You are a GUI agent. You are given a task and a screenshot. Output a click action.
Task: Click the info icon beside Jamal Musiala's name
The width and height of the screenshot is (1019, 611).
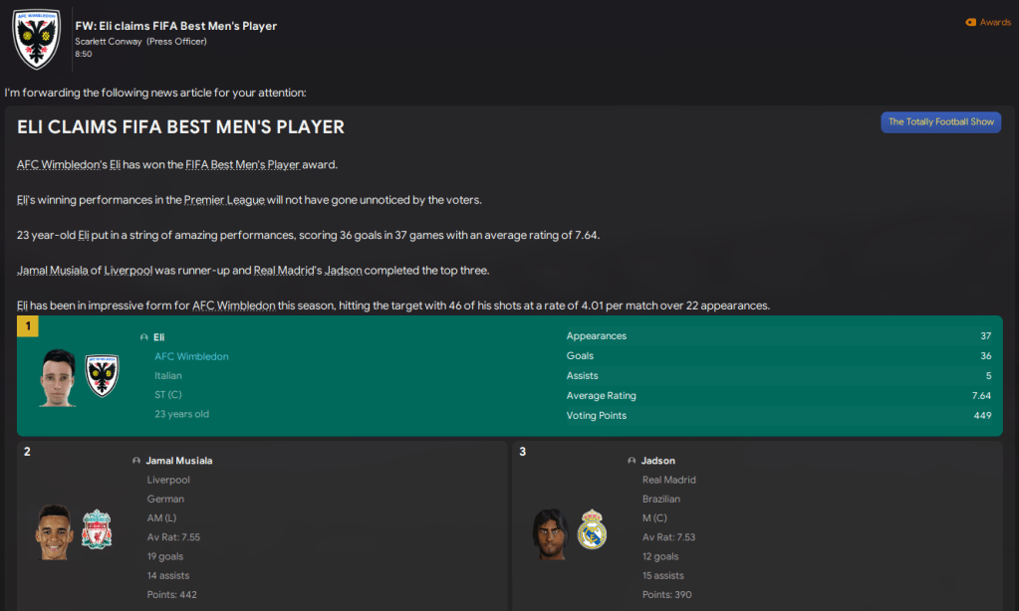tap(136, 461)
